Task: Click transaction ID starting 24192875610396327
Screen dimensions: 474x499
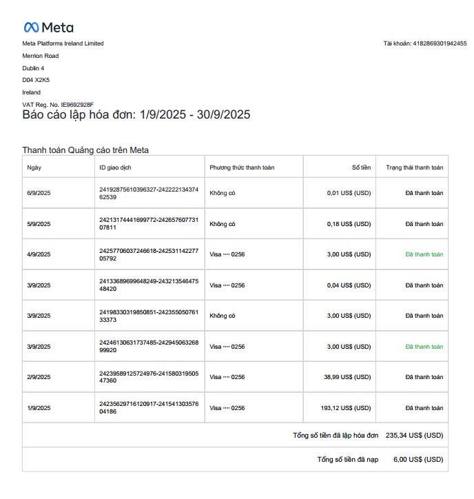Action: 149,193
